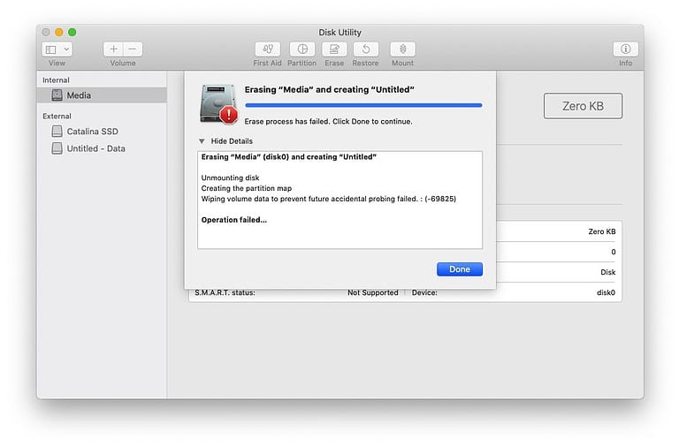Image resolution: width=679 pixels, height=446 pixels.
Task: Click the Internal section header
Action: (x=56, y=80)
